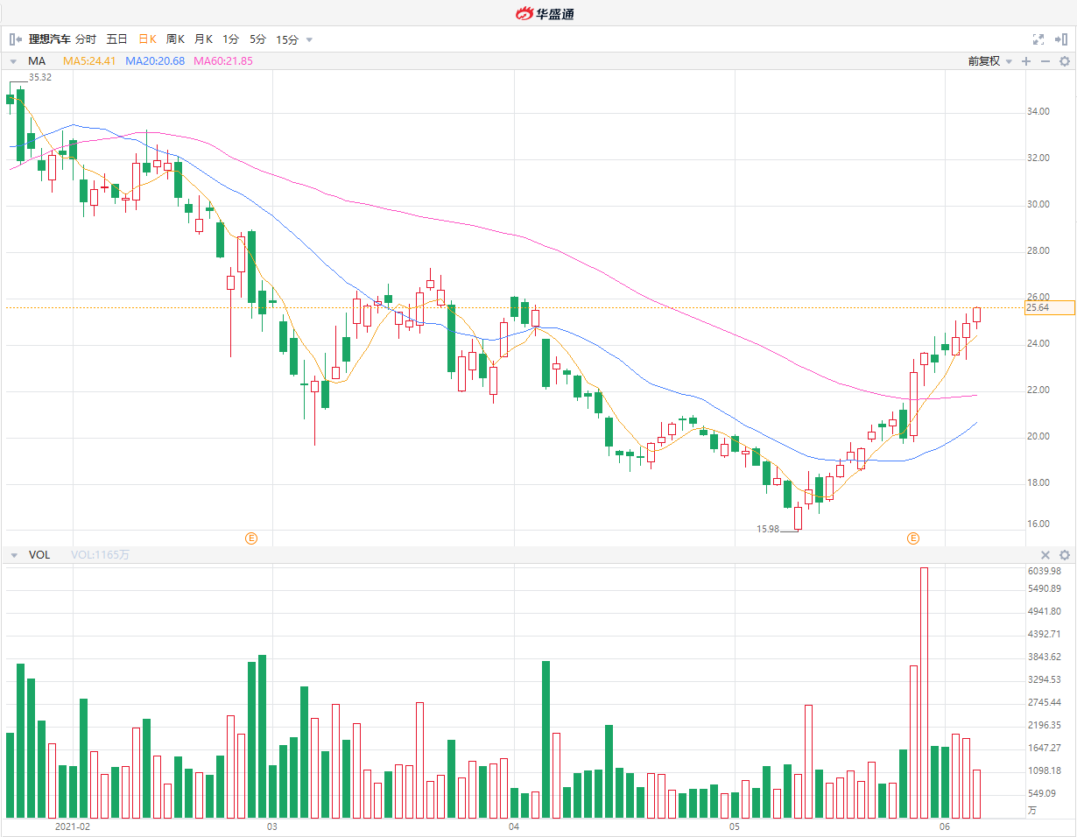
Task: Open the MA indicator settings gear
Action: tap(1065, 61)
